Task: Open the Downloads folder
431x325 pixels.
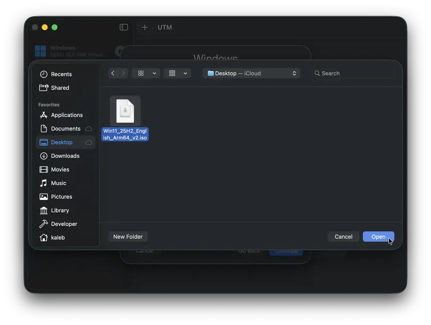Action: tap(66, 156)
